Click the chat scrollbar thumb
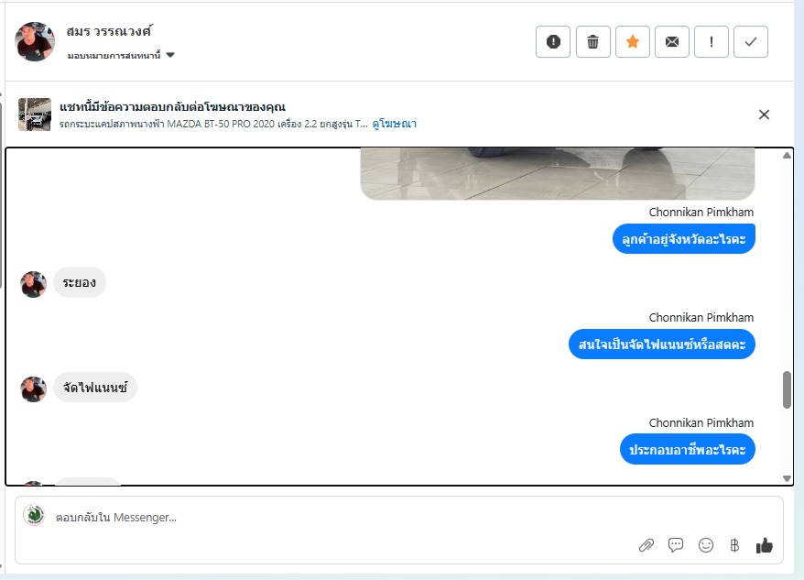 pyautogui.click(x=788, y=390)
